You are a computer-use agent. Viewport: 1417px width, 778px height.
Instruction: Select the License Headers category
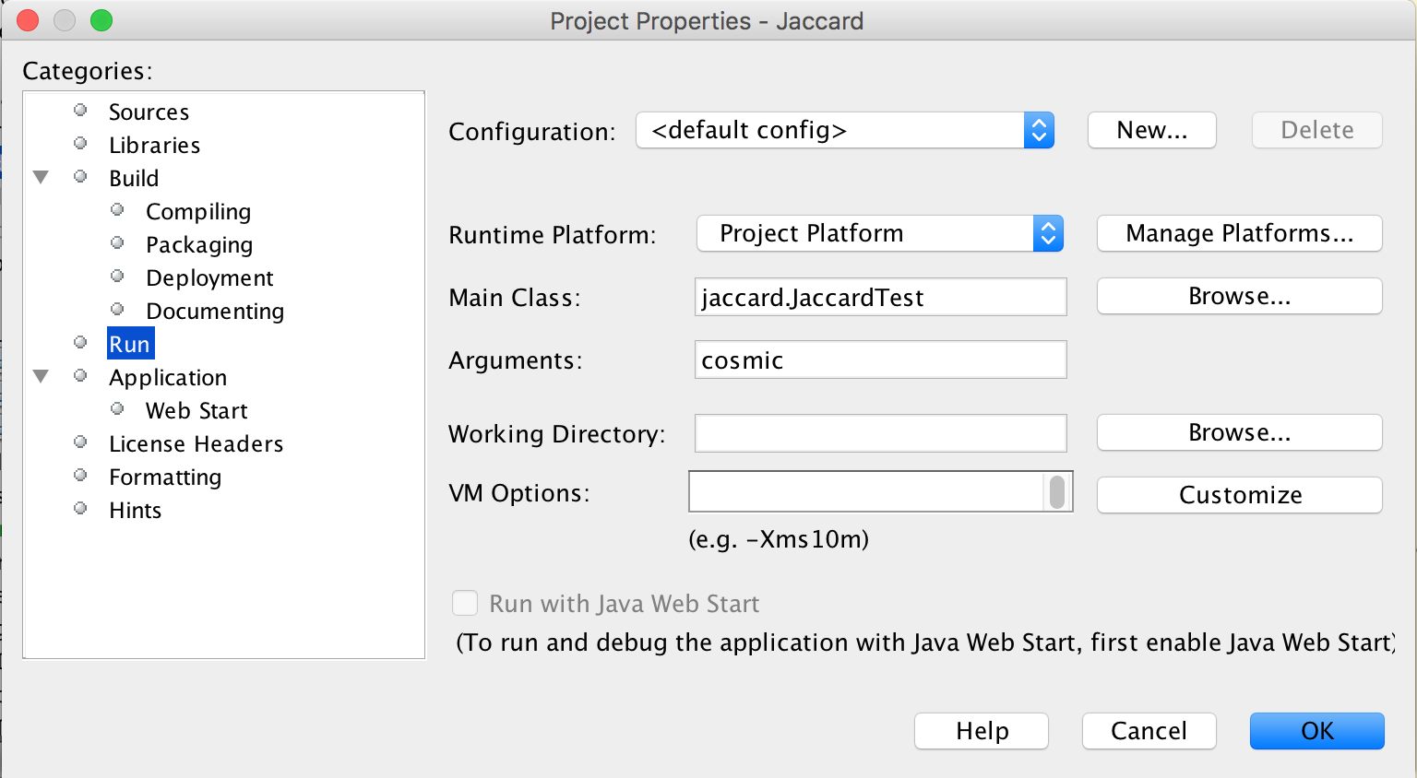(196, 443)
